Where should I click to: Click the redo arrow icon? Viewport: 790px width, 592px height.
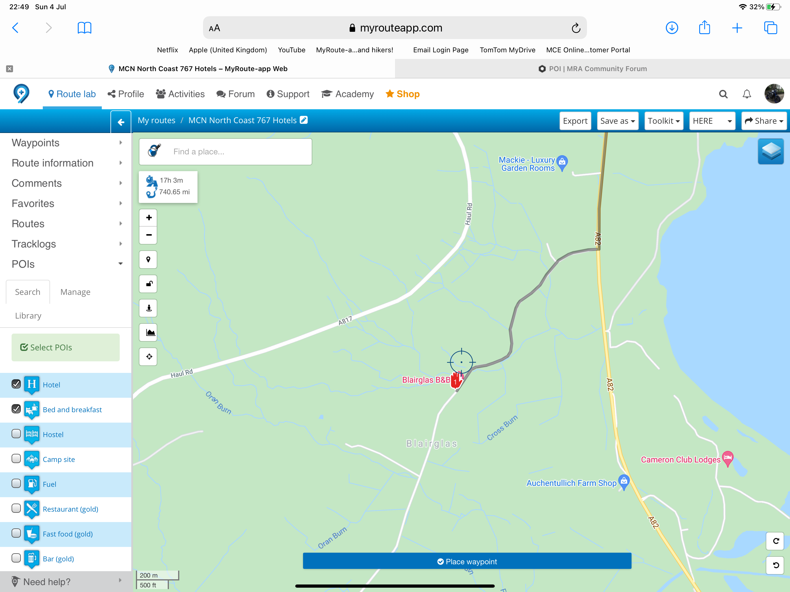[776, 541]
